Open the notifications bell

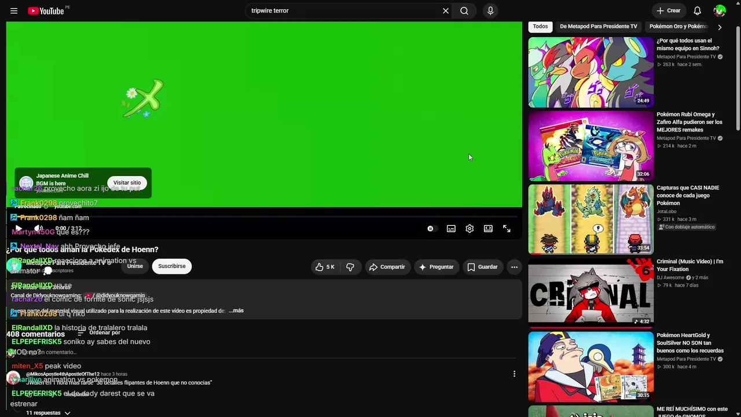[698, 11]
